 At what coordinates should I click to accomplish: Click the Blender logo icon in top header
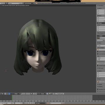coord(36,3)
